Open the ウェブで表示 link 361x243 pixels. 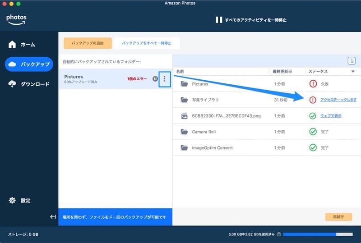pos(331,116)
